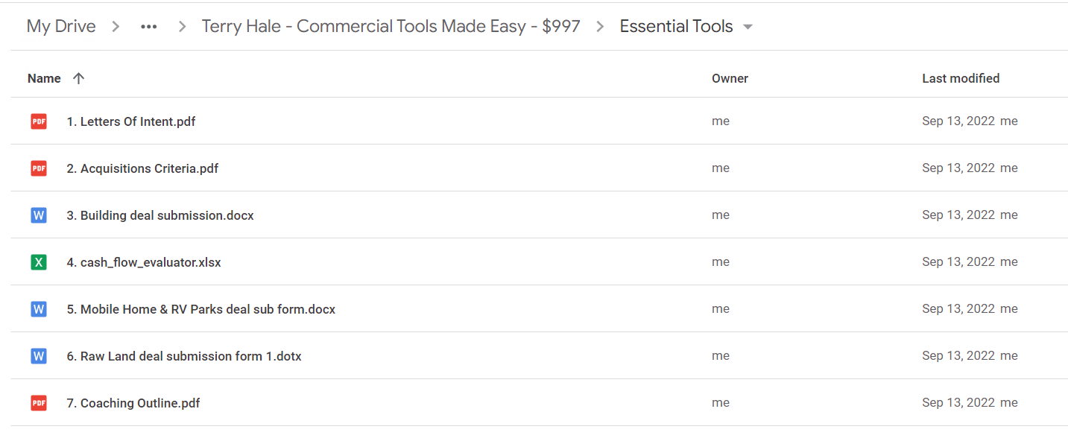The image size is (1068, 441).
Task: Click the Last modified column header
Action: click(961, 78)
